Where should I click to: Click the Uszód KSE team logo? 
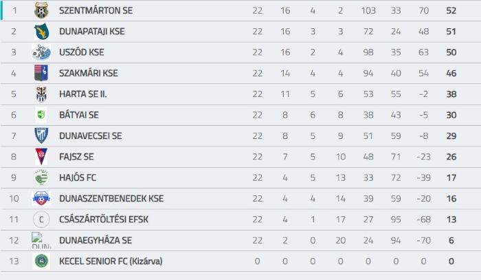[x=41, y=52]
